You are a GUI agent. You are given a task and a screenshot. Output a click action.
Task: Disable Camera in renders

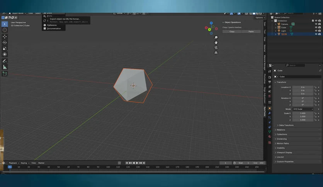click(320, 24)
